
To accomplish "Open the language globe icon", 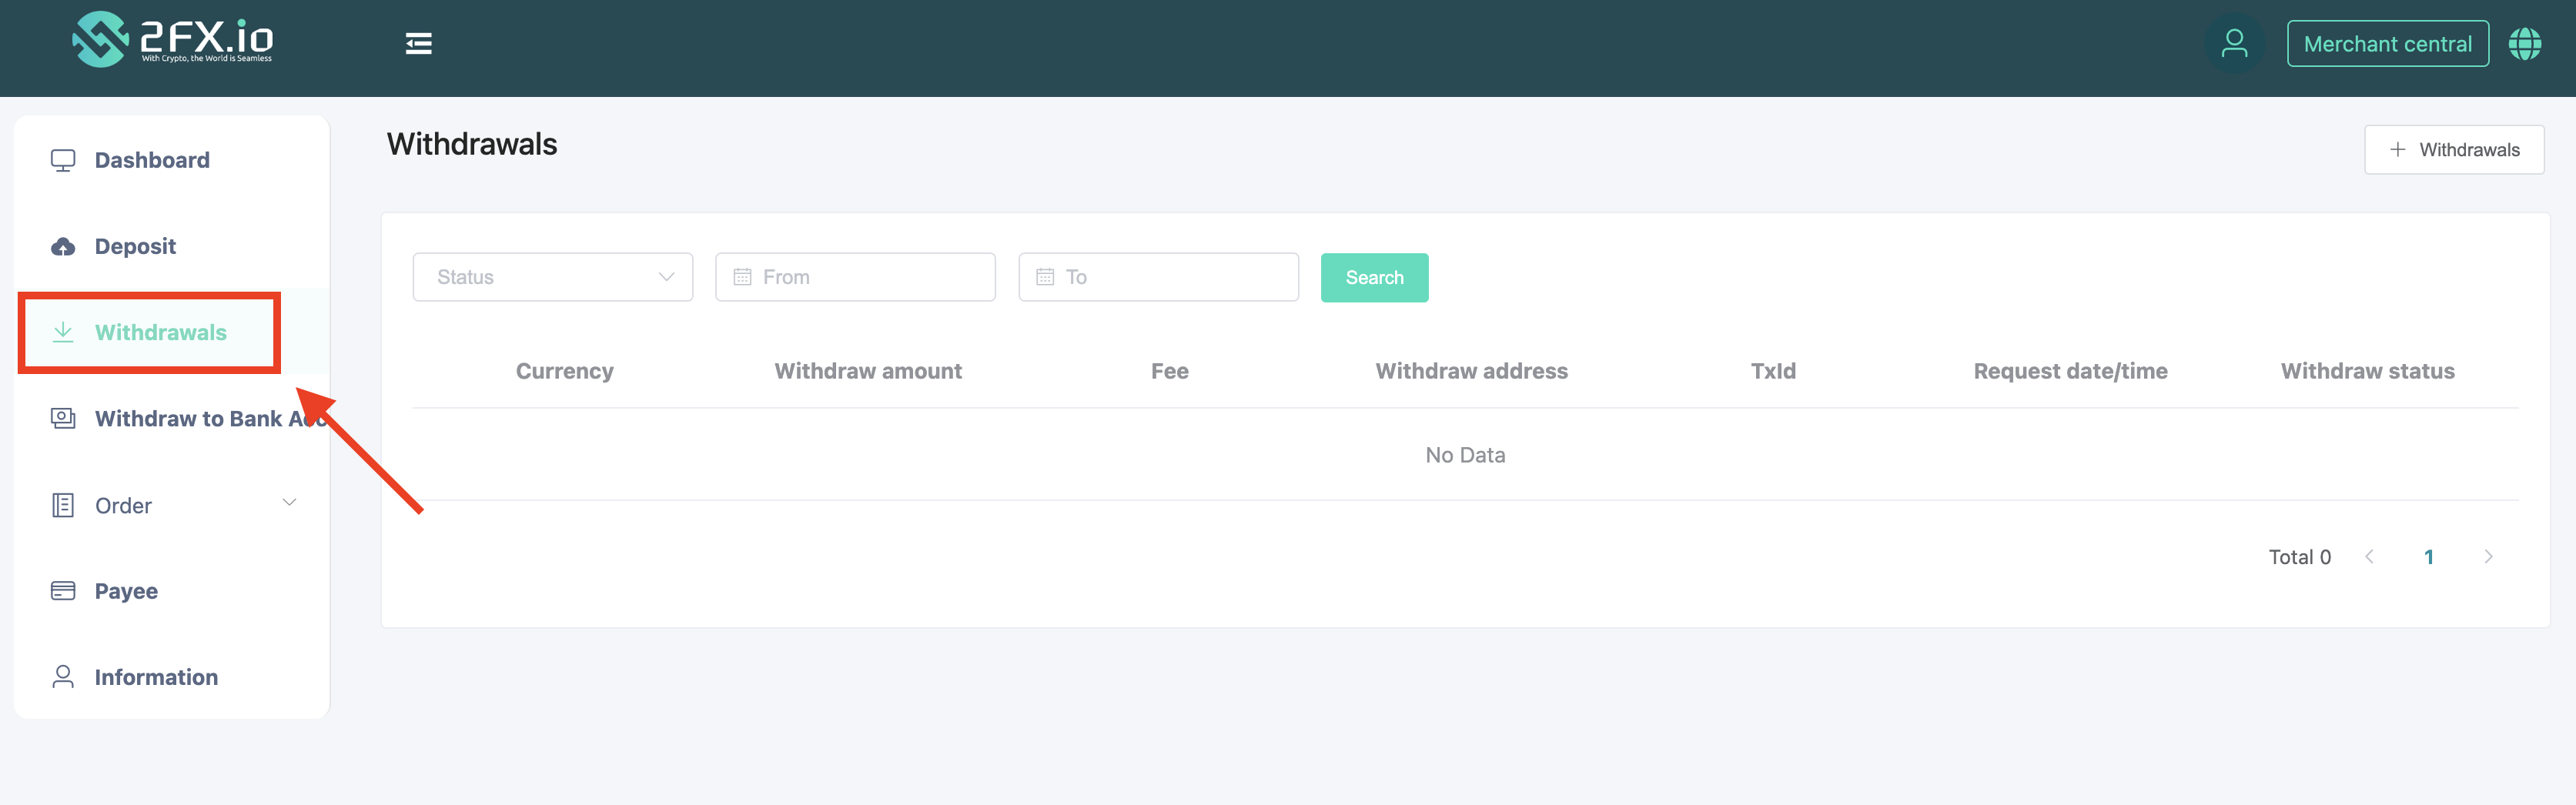I will (2525, 44).
